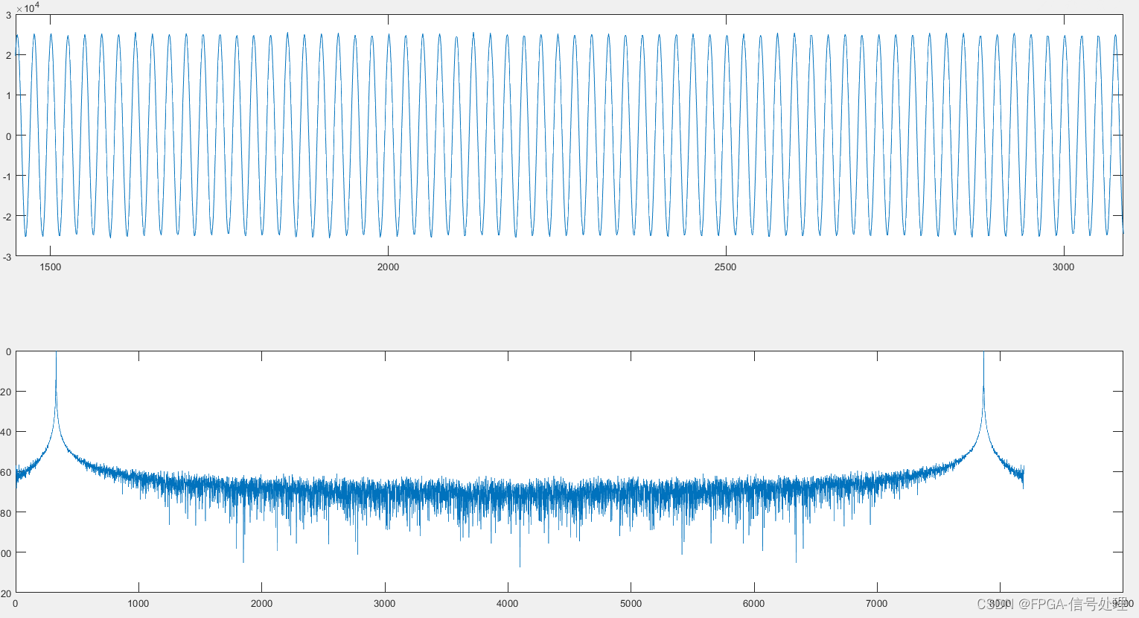Click the 3000 x-axis tick of waveform plot
The width and height of the screenshot is (1139, 618).
pos(1064,267)
